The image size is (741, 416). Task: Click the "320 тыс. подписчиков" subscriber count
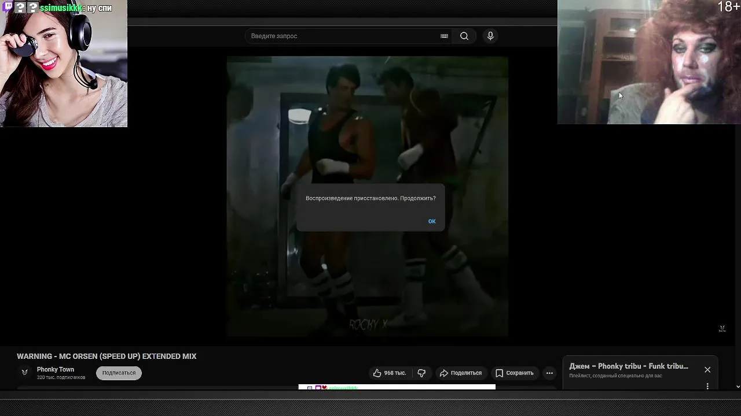pyautogui.click(x=61, y=377)
